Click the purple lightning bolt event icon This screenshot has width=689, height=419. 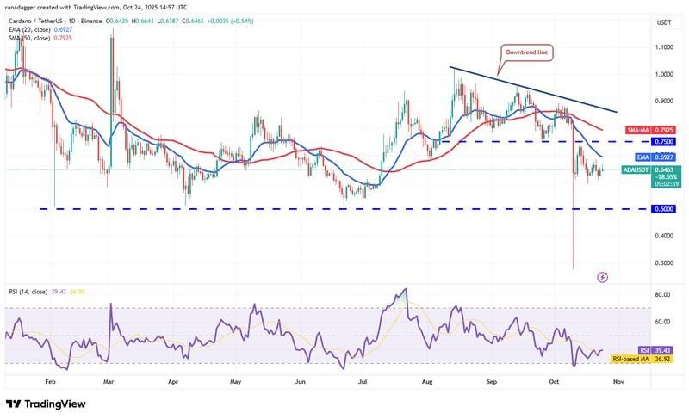tap(602, 277)
